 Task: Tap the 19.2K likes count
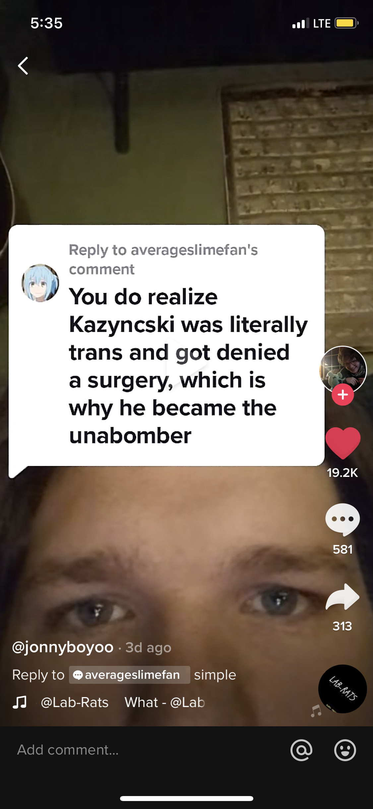coord(342,473)
